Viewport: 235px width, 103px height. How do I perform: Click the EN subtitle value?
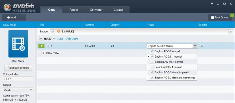tap(201, 46)
